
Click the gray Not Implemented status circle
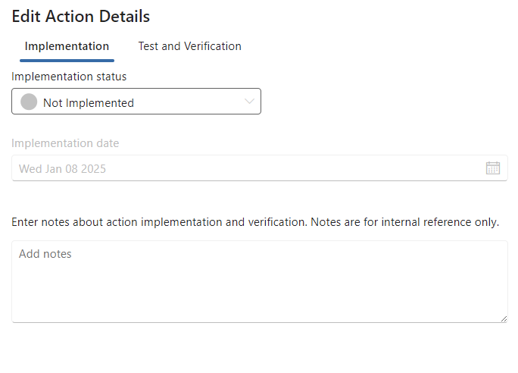tap(29, 102)
